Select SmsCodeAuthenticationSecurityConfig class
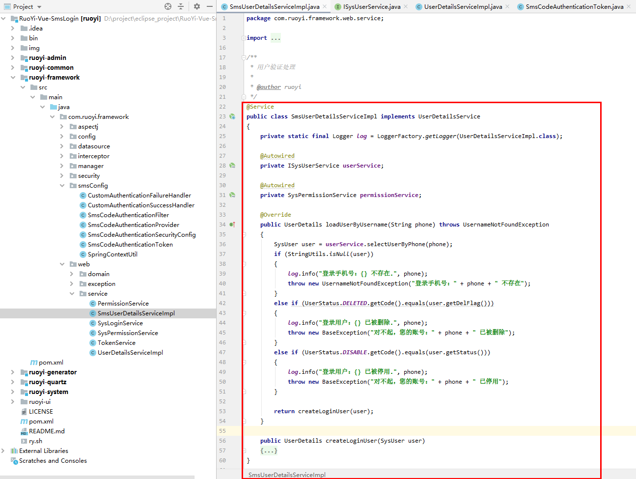The width and height of the screenshot is (636, 479). [x=142, y=235]
